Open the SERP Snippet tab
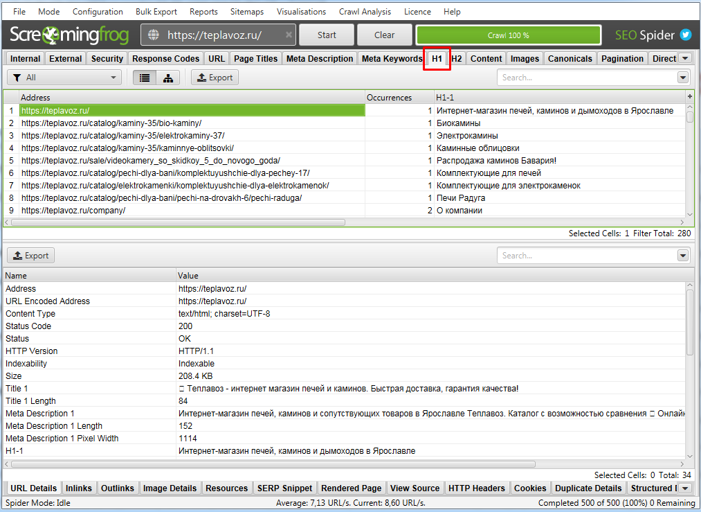The image size is (701, 512). (x=284, y=488)
